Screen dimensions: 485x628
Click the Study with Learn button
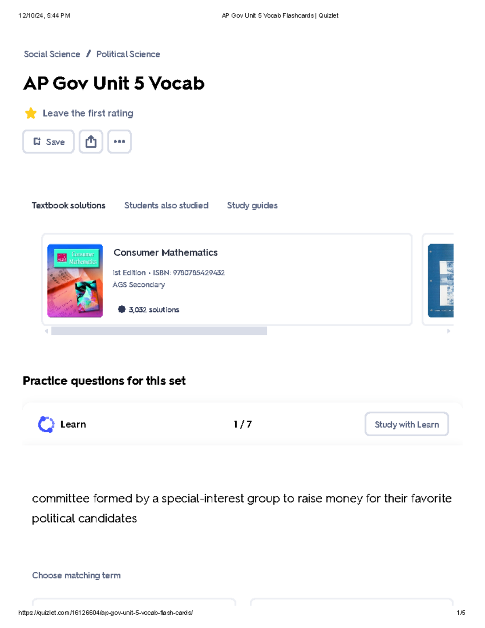[406, 424]
